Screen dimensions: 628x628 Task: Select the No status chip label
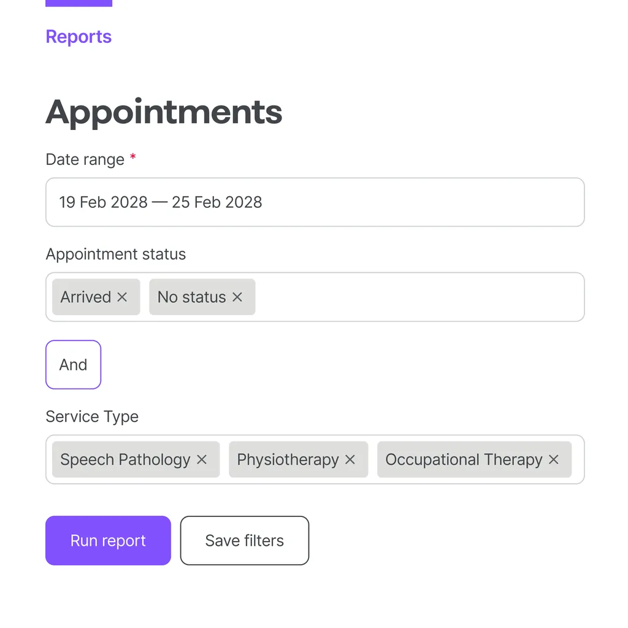coord(191,297)
